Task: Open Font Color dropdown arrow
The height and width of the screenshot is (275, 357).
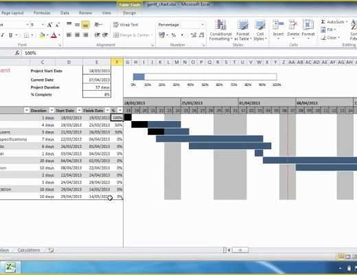Action: pyautogui.click(x=59, y=35)
